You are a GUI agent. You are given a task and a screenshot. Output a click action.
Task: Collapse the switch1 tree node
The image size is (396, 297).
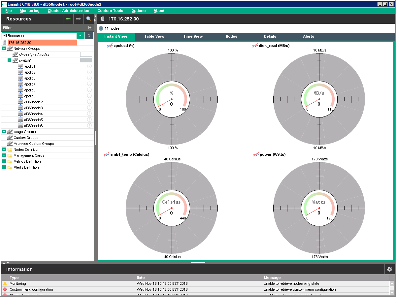pos(9,60)
